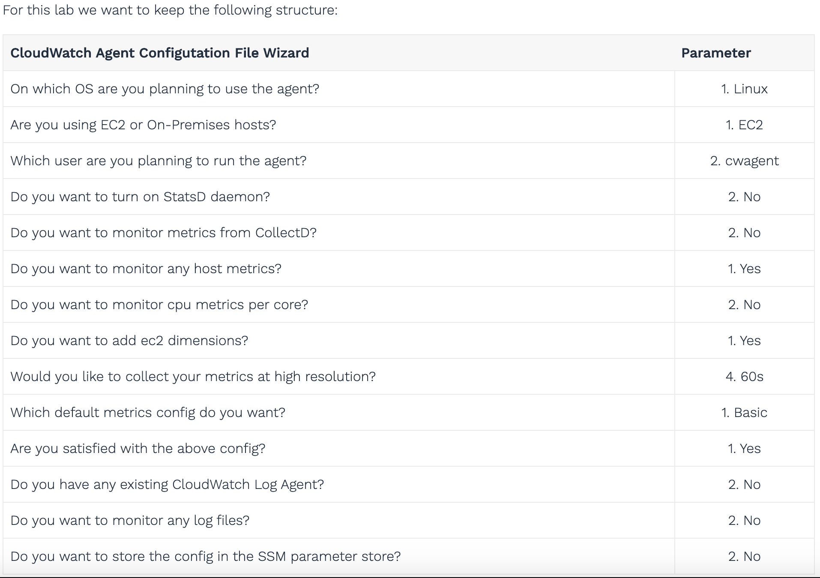Click the "4. 60s" resolution value
820x578 pixels.
tap(744, 377)
